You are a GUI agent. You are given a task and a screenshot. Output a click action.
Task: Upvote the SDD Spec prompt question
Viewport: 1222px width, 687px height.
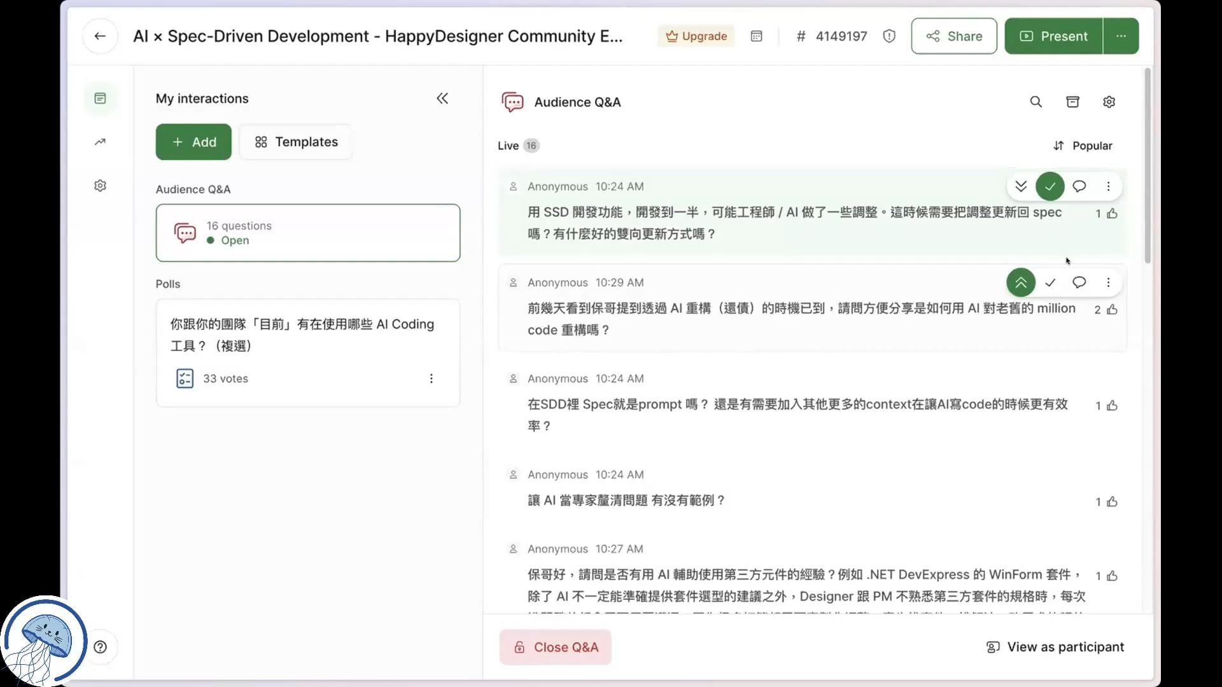point(1112,406)
